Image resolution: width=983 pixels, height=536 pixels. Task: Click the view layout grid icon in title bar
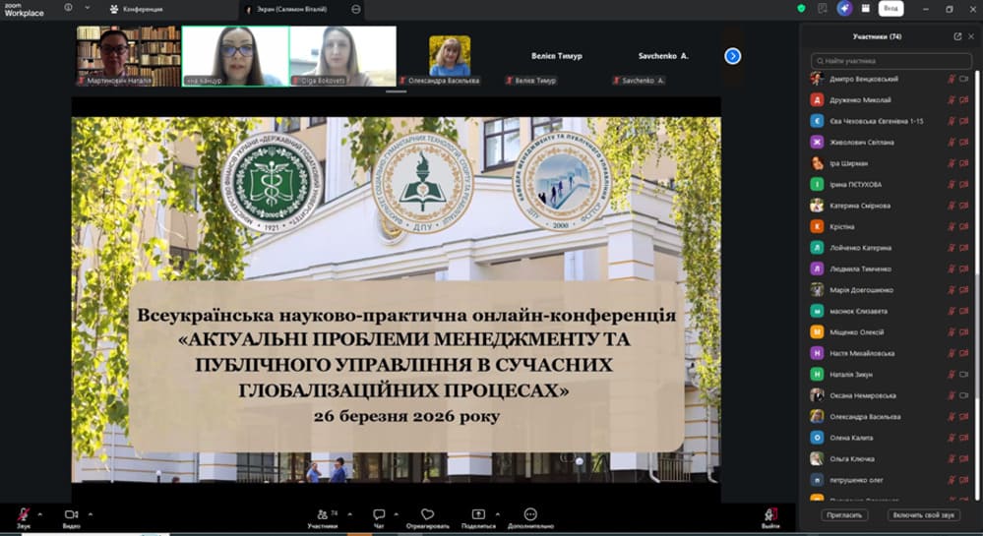[x=865, y=9]
